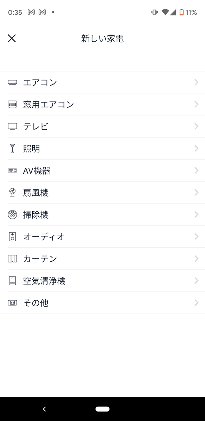Select the 扇風機 fan icon
The image size is (205, 421).
point(13,193)
